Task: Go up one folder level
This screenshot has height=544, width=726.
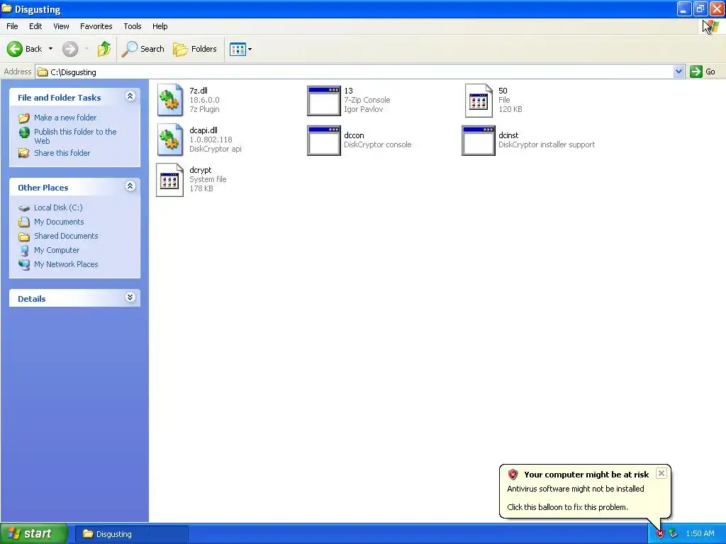Action: tap(104, 49)
